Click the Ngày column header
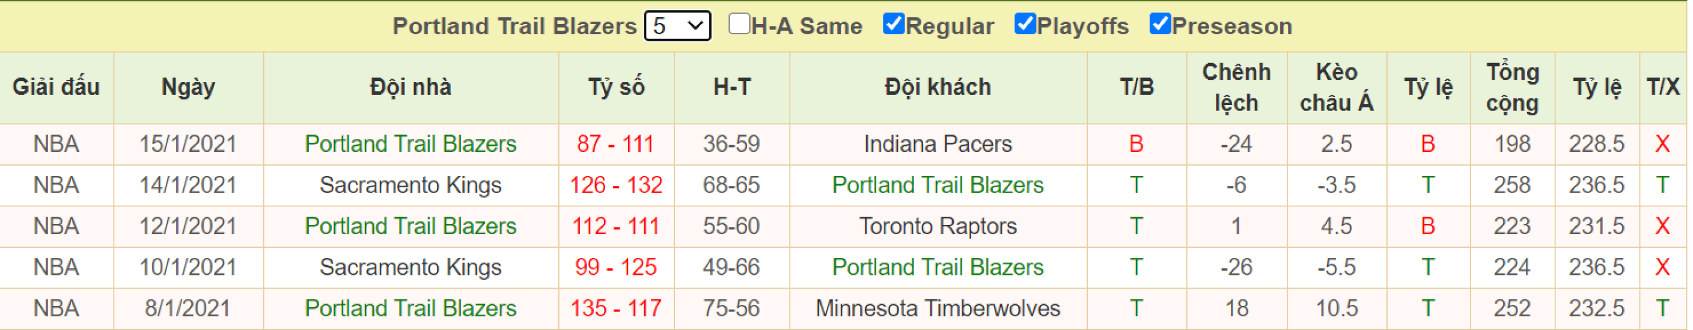1693x330 pixels. pyautogui.click(x=189, y=87)
